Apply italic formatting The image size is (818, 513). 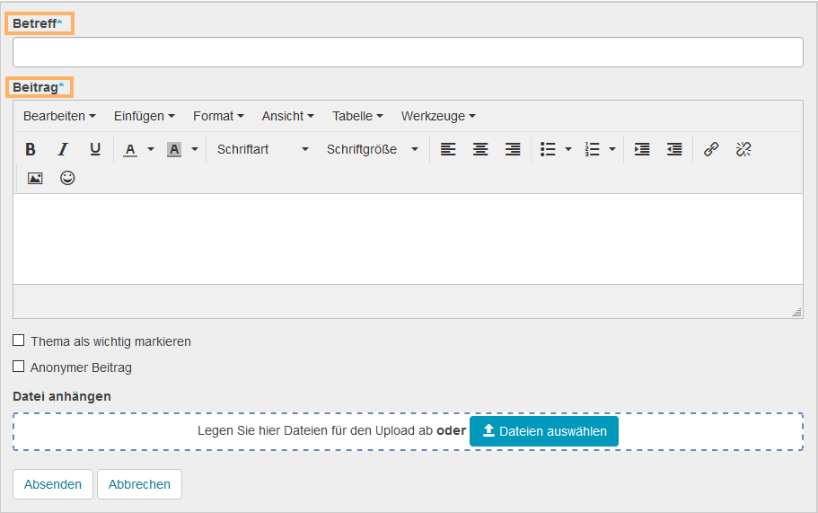pyautogui.click(x=63, y=149)
